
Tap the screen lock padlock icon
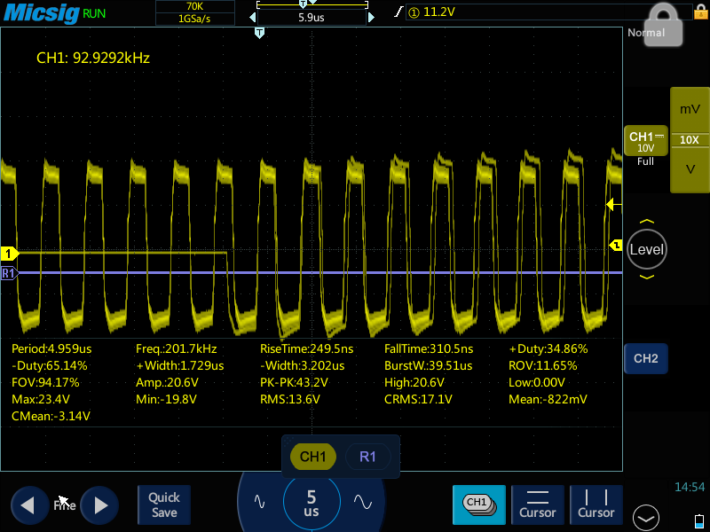coord(663,24)
